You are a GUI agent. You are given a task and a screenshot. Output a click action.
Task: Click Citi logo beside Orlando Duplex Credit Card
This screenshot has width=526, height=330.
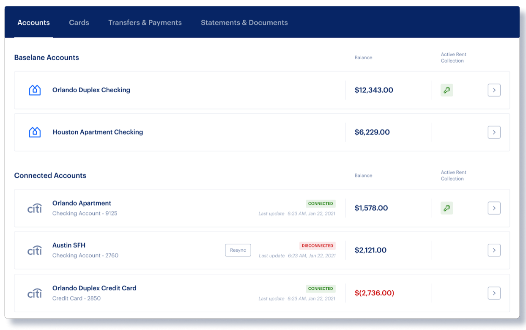click(35, 293)
